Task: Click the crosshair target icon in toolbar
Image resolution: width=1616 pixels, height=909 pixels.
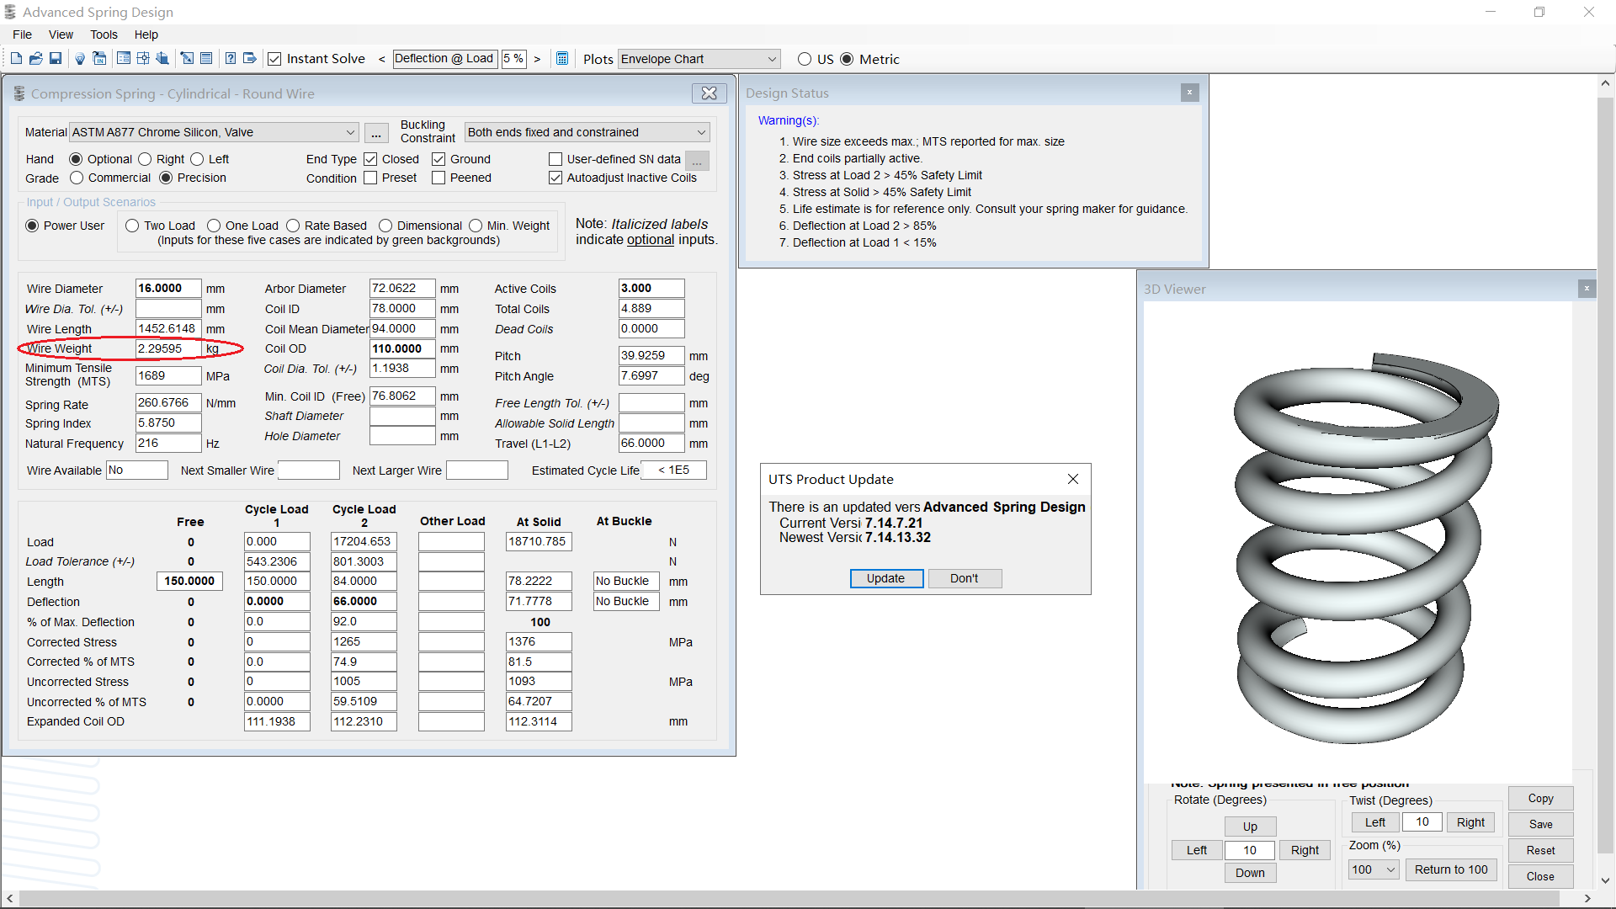Action: coord(143,58)
